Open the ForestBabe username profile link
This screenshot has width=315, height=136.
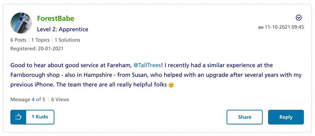pos(56,18)
